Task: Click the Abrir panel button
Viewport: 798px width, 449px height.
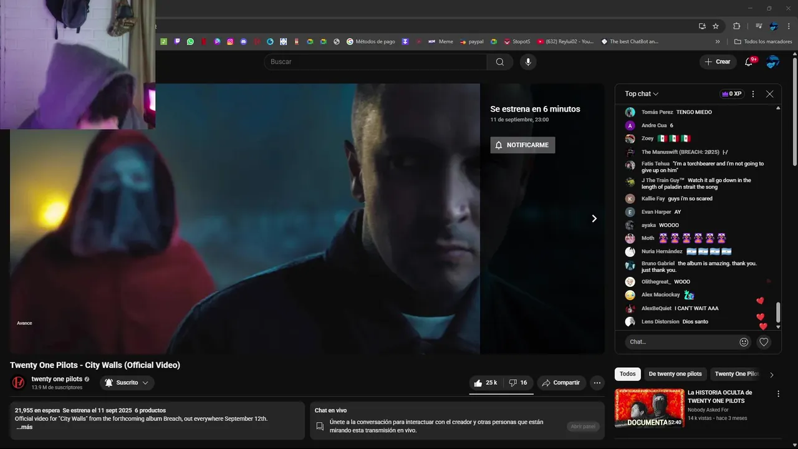Action: point(584,427)
